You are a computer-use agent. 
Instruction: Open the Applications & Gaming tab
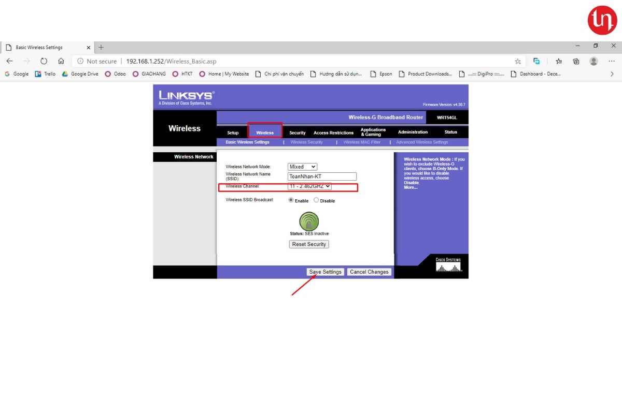(x=373, y=132)
